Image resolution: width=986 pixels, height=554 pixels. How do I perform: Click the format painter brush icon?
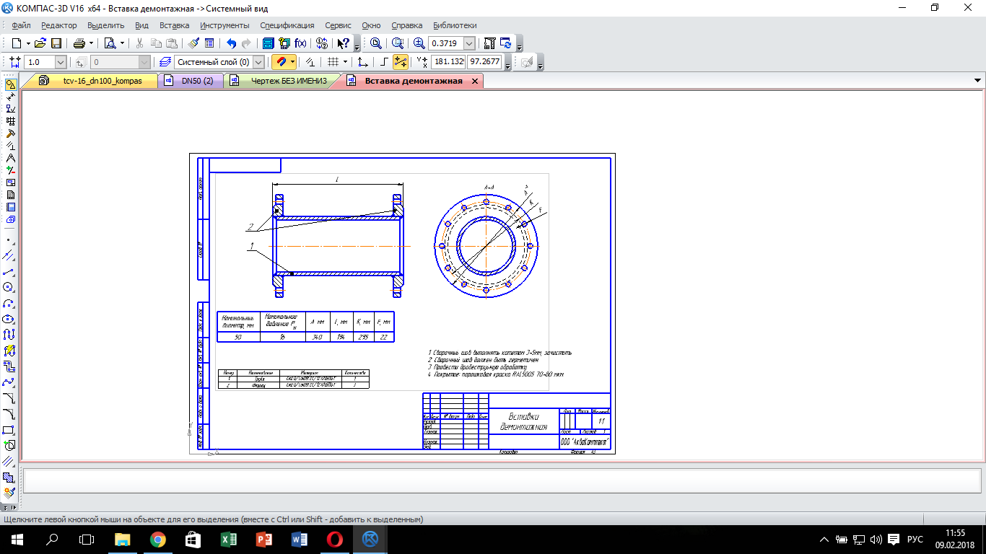click(x=193, y=43)
